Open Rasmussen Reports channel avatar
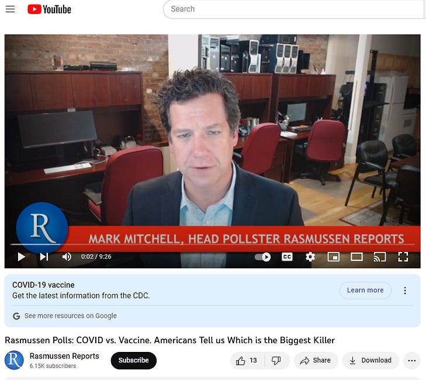This screenshot has width=426, height=380. [14, 360]
